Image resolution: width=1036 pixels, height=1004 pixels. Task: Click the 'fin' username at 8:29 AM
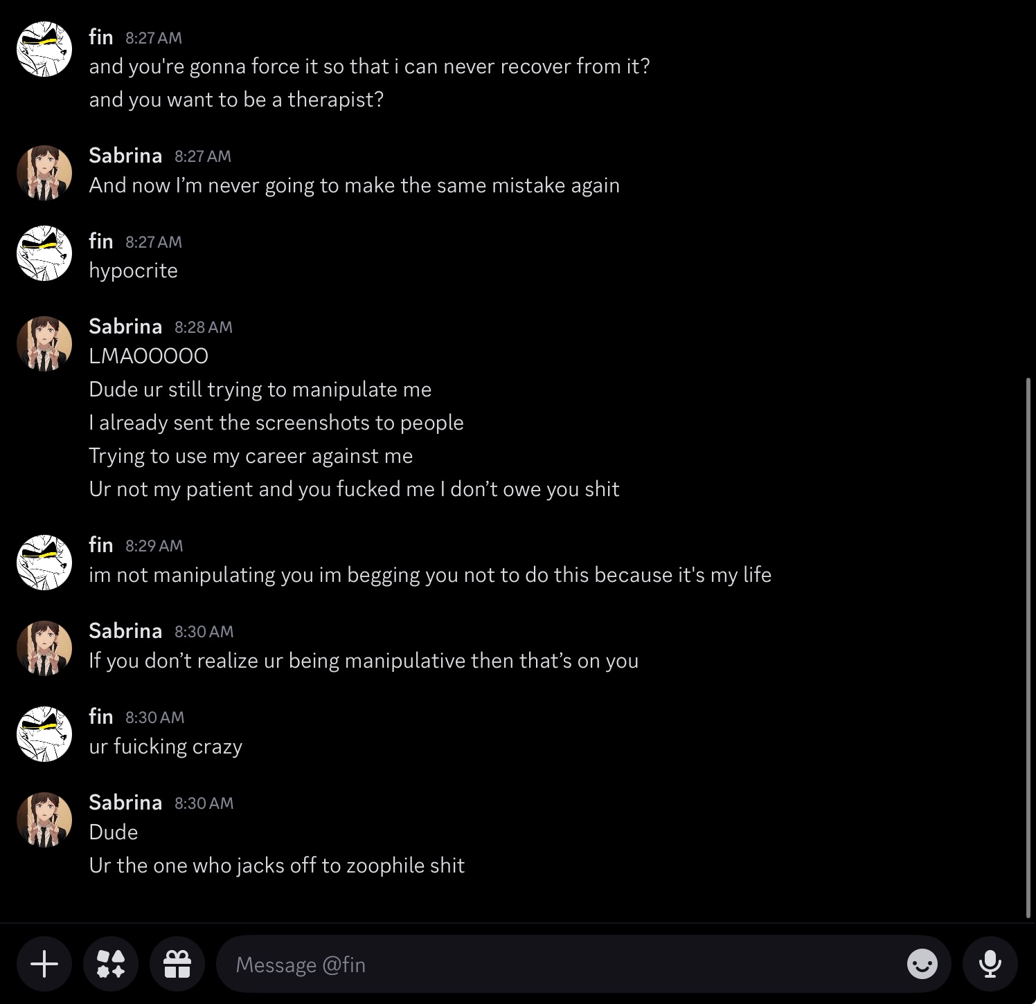pos(101,545)
